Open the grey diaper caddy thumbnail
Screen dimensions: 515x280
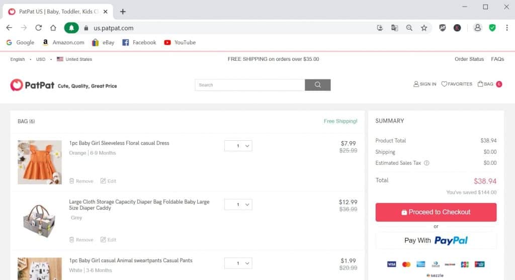pos(40,221)
